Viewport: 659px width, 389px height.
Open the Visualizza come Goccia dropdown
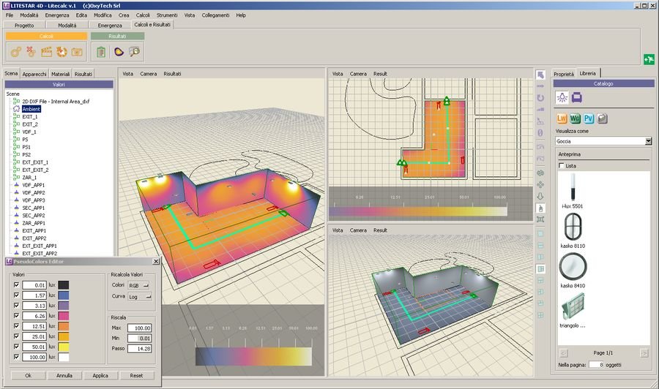[x=603, y=141]
